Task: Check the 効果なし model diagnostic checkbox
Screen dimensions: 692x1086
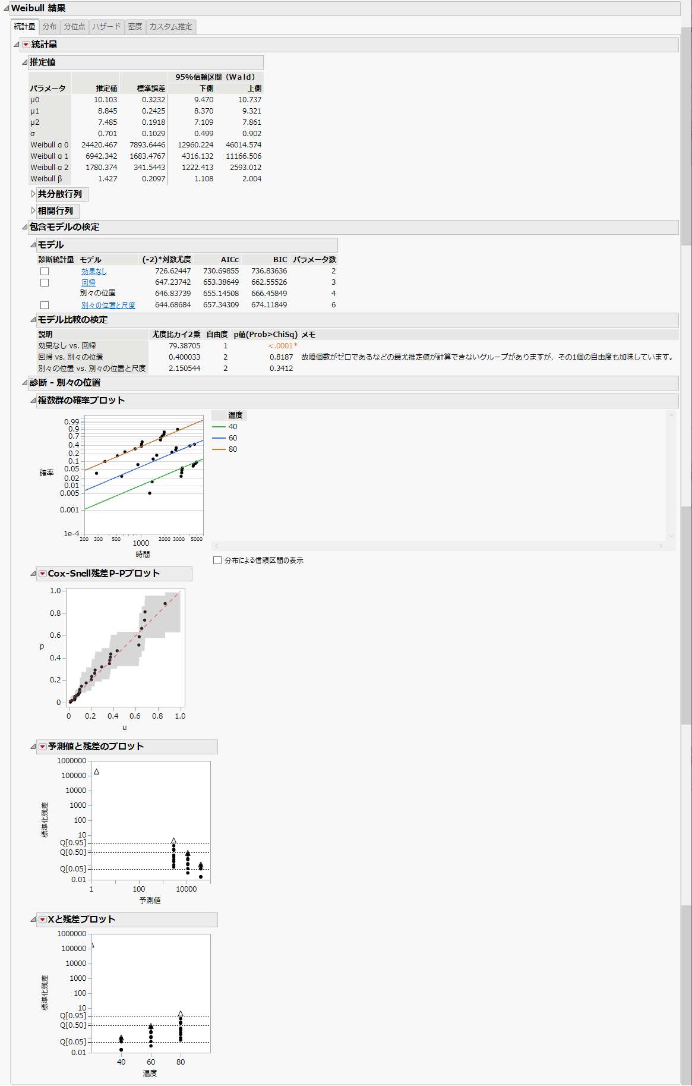Action: [45, 271]
